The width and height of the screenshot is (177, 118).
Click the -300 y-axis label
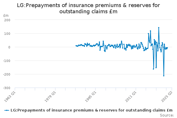click(6, 88)
